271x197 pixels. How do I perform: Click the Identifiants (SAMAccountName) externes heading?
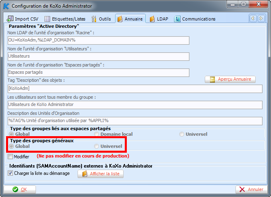[81, 166]
